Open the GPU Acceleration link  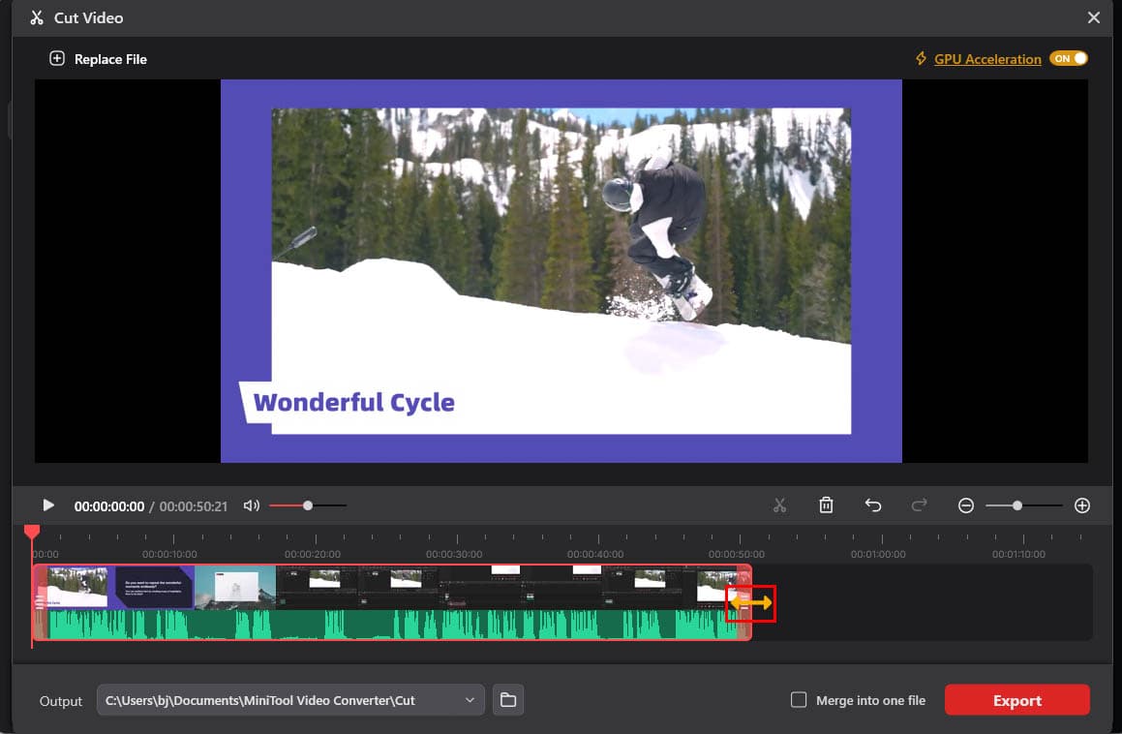pos(987,59)
